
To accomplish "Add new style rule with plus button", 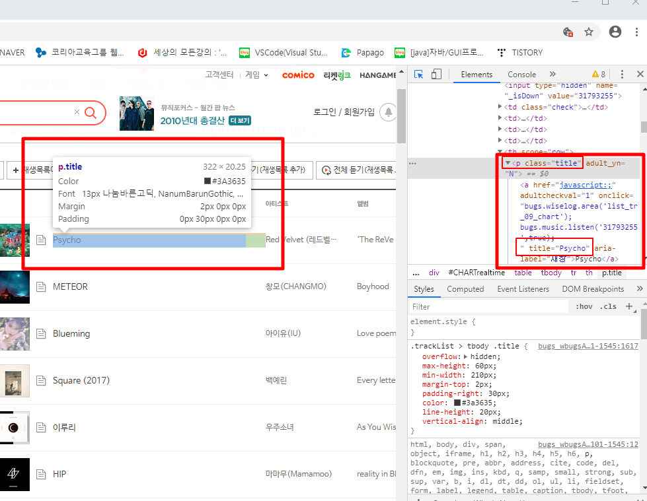I will coord(629,306).
